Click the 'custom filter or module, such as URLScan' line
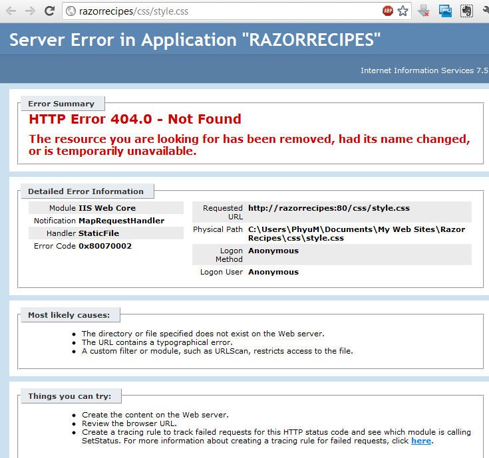This screenshot has width=489, height=458. pyautogui.click(x=218, y=351)
